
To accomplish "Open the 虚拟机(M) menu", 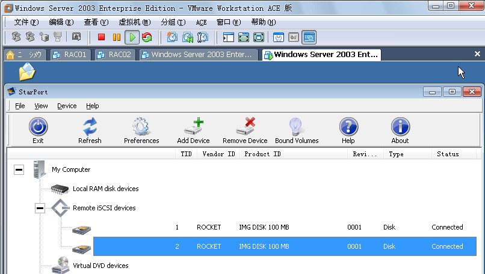I will coord(135,22).
